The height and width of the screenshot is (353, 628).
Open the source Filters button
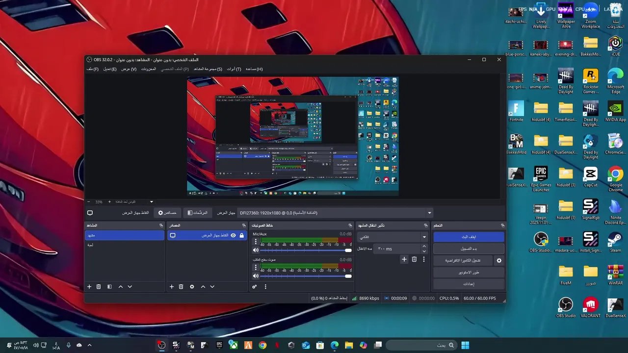coord(198,213)
